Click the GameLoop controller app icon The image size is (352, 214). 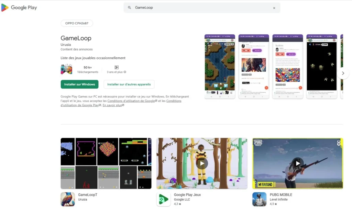(66, 69)
